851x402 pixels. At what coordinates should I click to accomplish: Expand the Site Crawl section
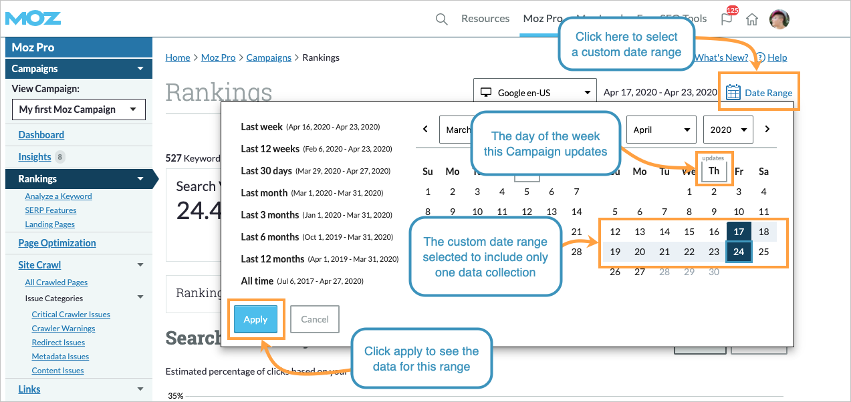pos(140,264)
